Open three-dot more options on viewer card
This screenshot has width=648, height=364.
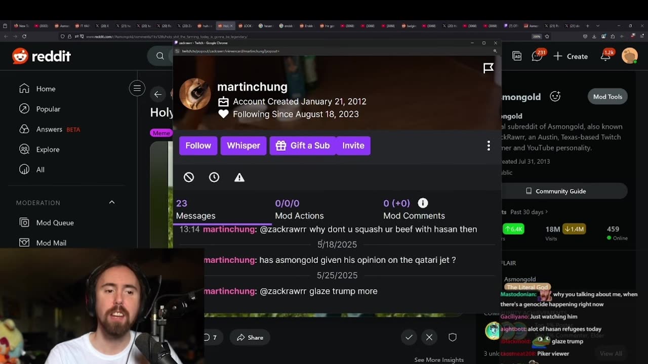pos(489,146)
